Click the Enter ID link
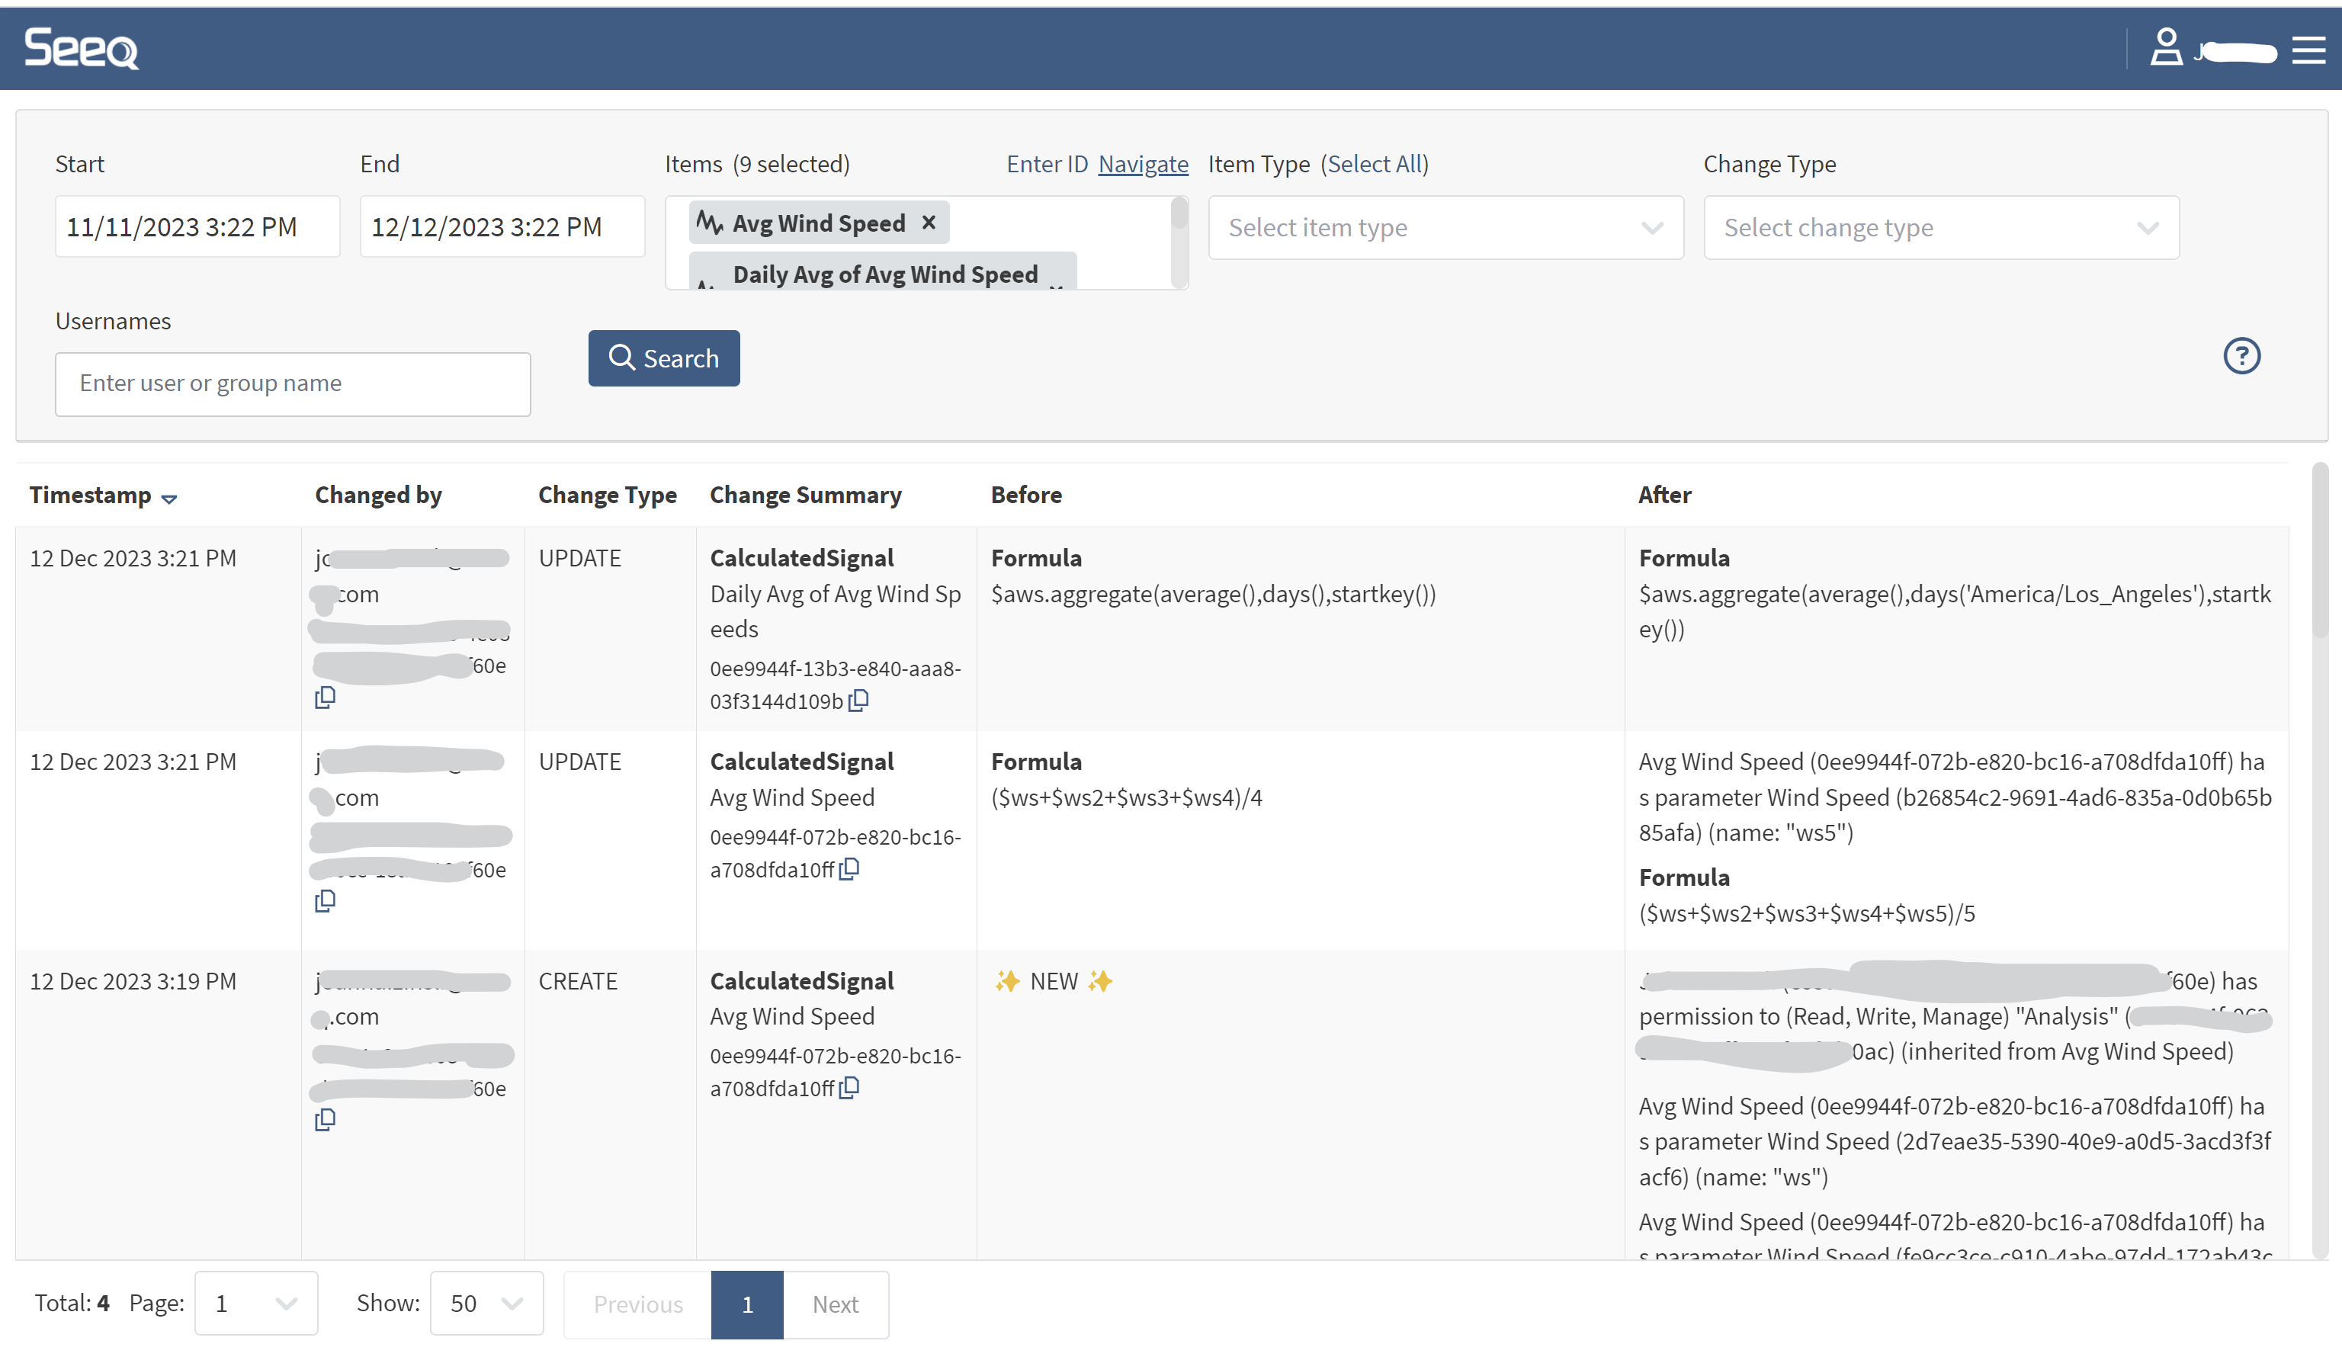Screen dimensions: 2342x1360 click(1047, 165)
